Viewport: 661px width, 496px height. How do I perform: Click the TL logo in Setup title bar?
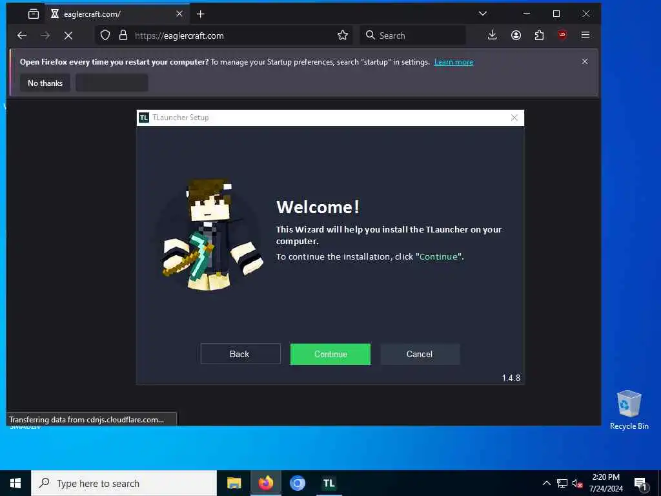click(x=144, y=118)
